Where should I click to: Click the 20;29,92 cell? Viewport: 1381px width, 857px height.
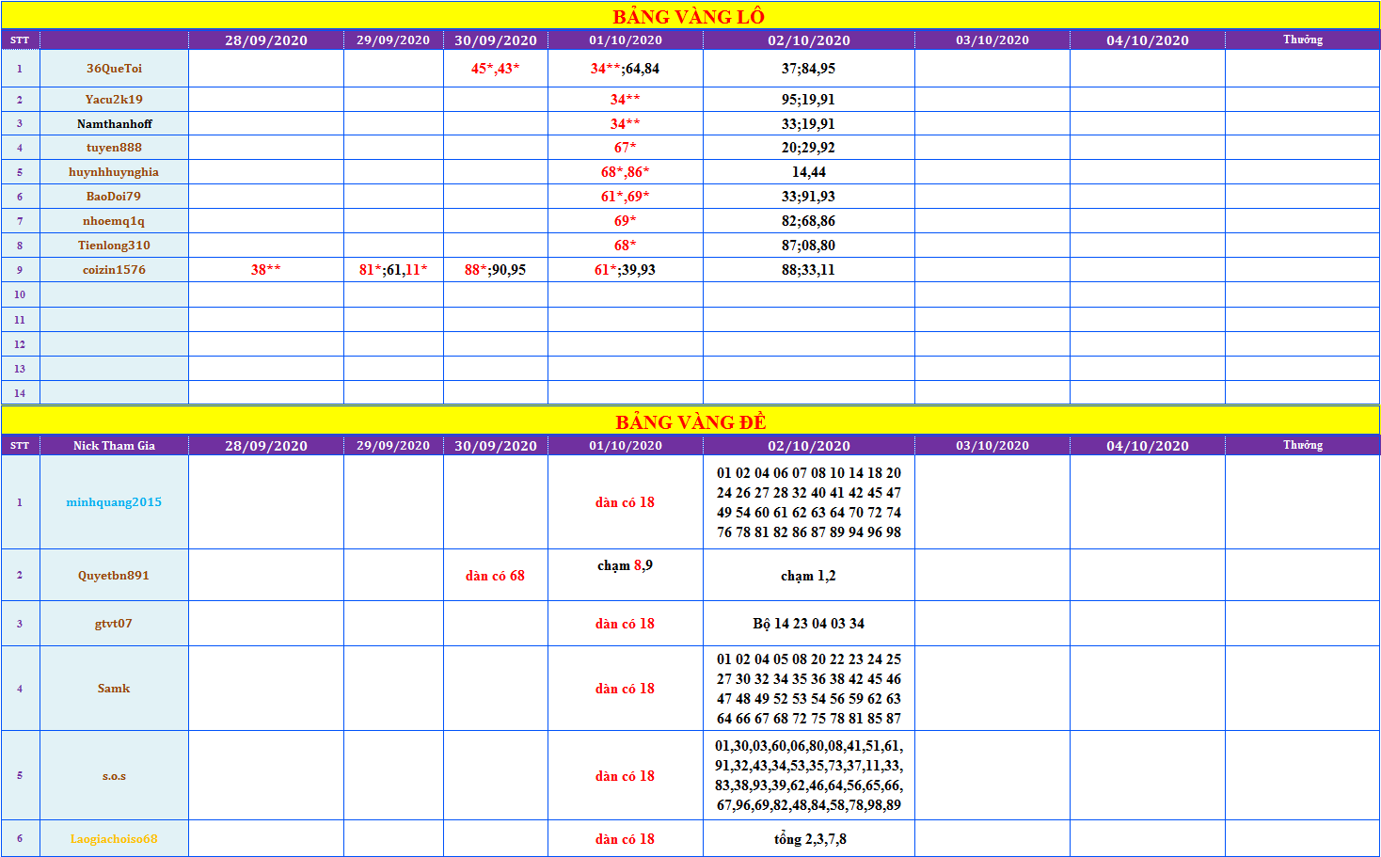click(809, 147)
